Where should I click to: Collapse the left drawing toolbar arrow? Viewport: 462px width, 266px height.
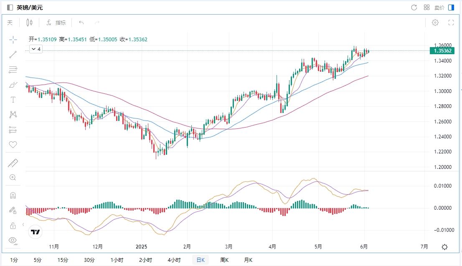coord(23,224)
